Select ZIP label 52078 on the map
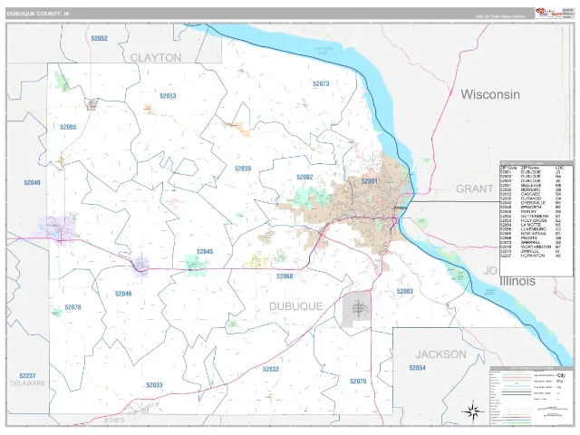Image resolution: width=580 pixels, height=435 pixels. point(72,307)
